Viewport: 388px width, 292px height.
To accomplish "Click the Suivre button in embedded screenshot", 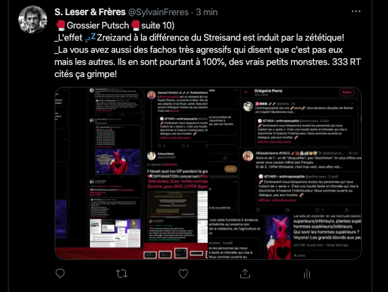I will pyautogui.click(x=347, y=92).
